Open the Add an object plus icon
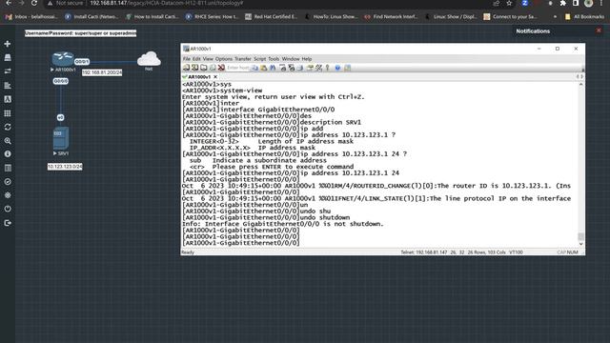 coord(8,44)
